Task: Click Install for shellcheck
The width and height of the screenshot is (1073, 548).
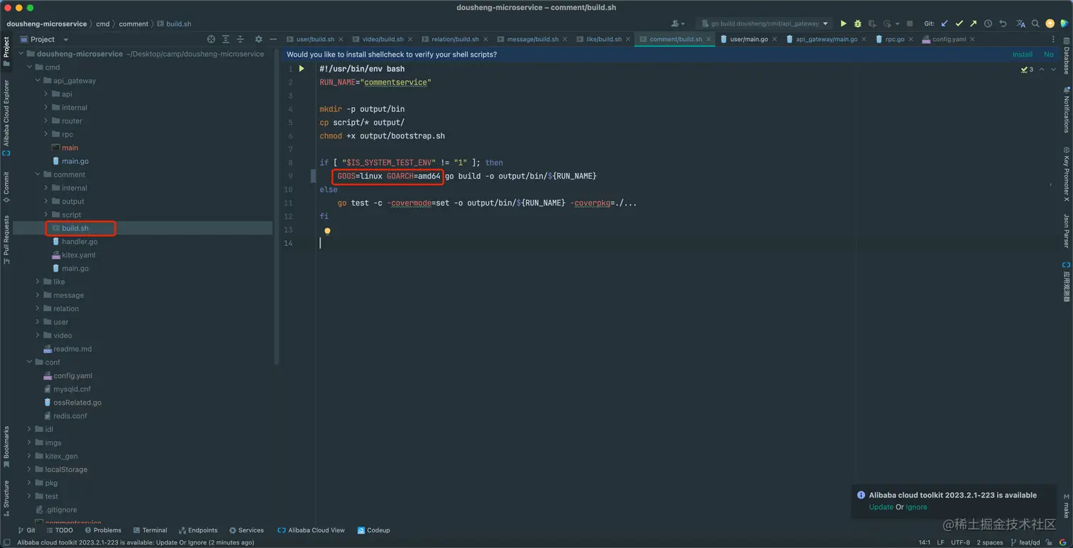Action: pos(1022,55)
